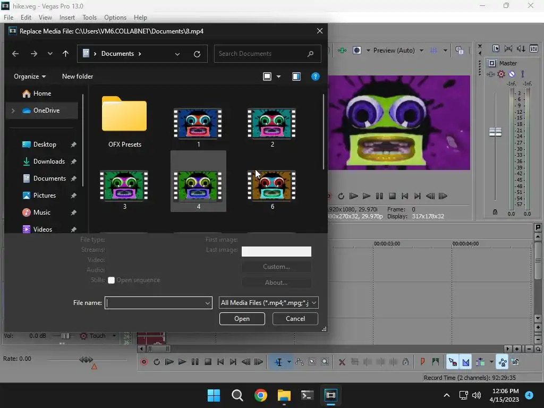544x408 pixels.
Task: Mute the Master bus
Action: click(512, 74)
